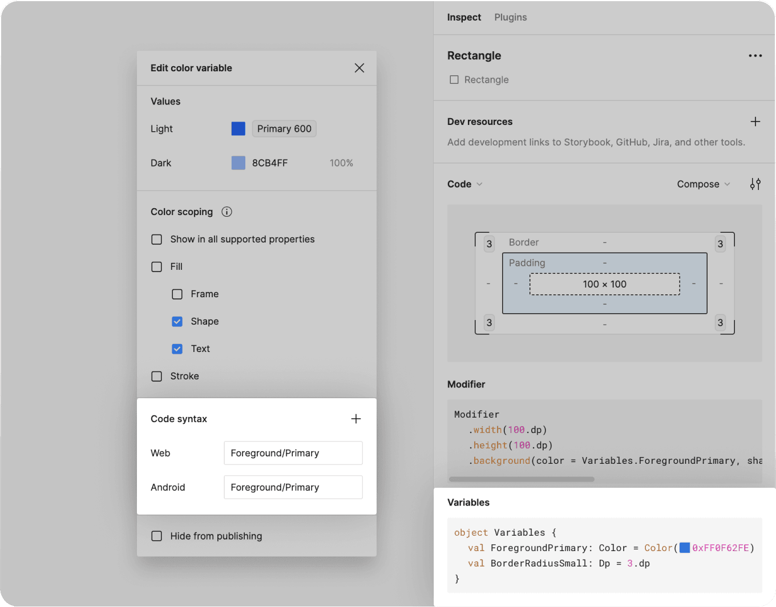Add a Dev resource with plus icon

[x=755, y=122]
